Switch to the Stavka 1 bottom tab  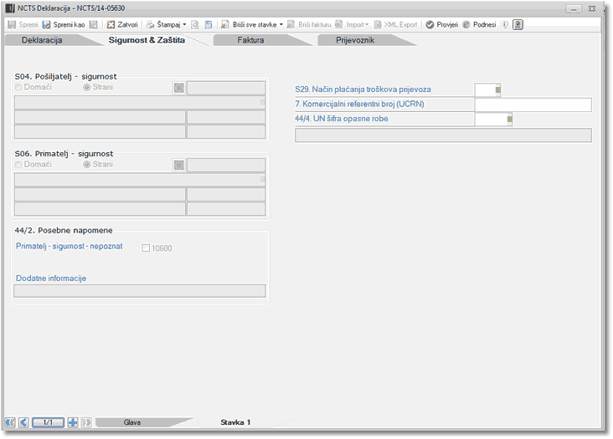(235, 422)
